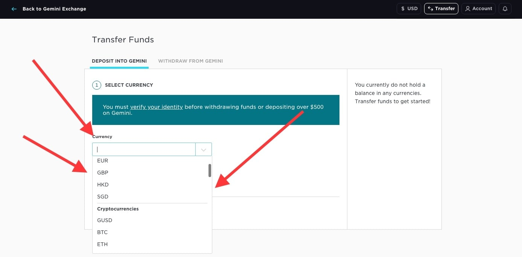The width and height of the screenshot is (522, 257).
Task: Click the Transfer button in header
Action: tap(441, 9)
